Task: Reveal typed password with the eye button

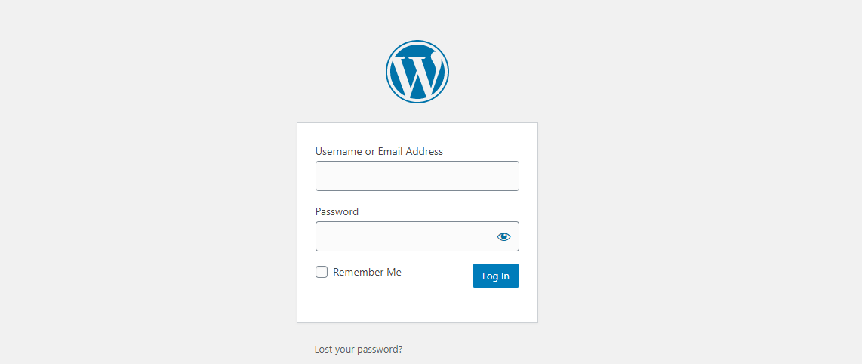Action: tap(503, 236)
